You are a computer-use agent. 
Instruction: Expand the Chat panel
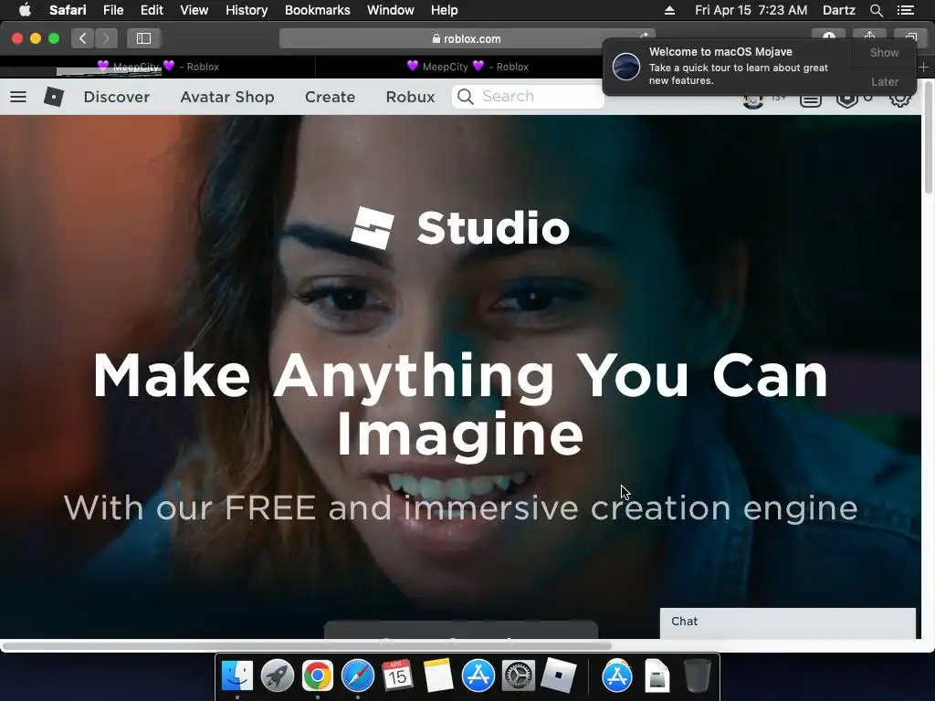[787, 622]
